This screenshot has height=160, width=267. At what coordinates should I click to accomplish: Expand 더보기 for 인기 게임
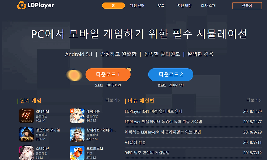[113, 100]
